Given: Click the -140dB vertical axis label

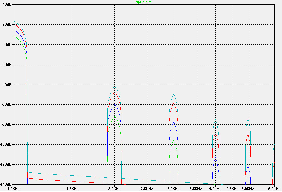Looking at the screenshot, I should [6, 184].
